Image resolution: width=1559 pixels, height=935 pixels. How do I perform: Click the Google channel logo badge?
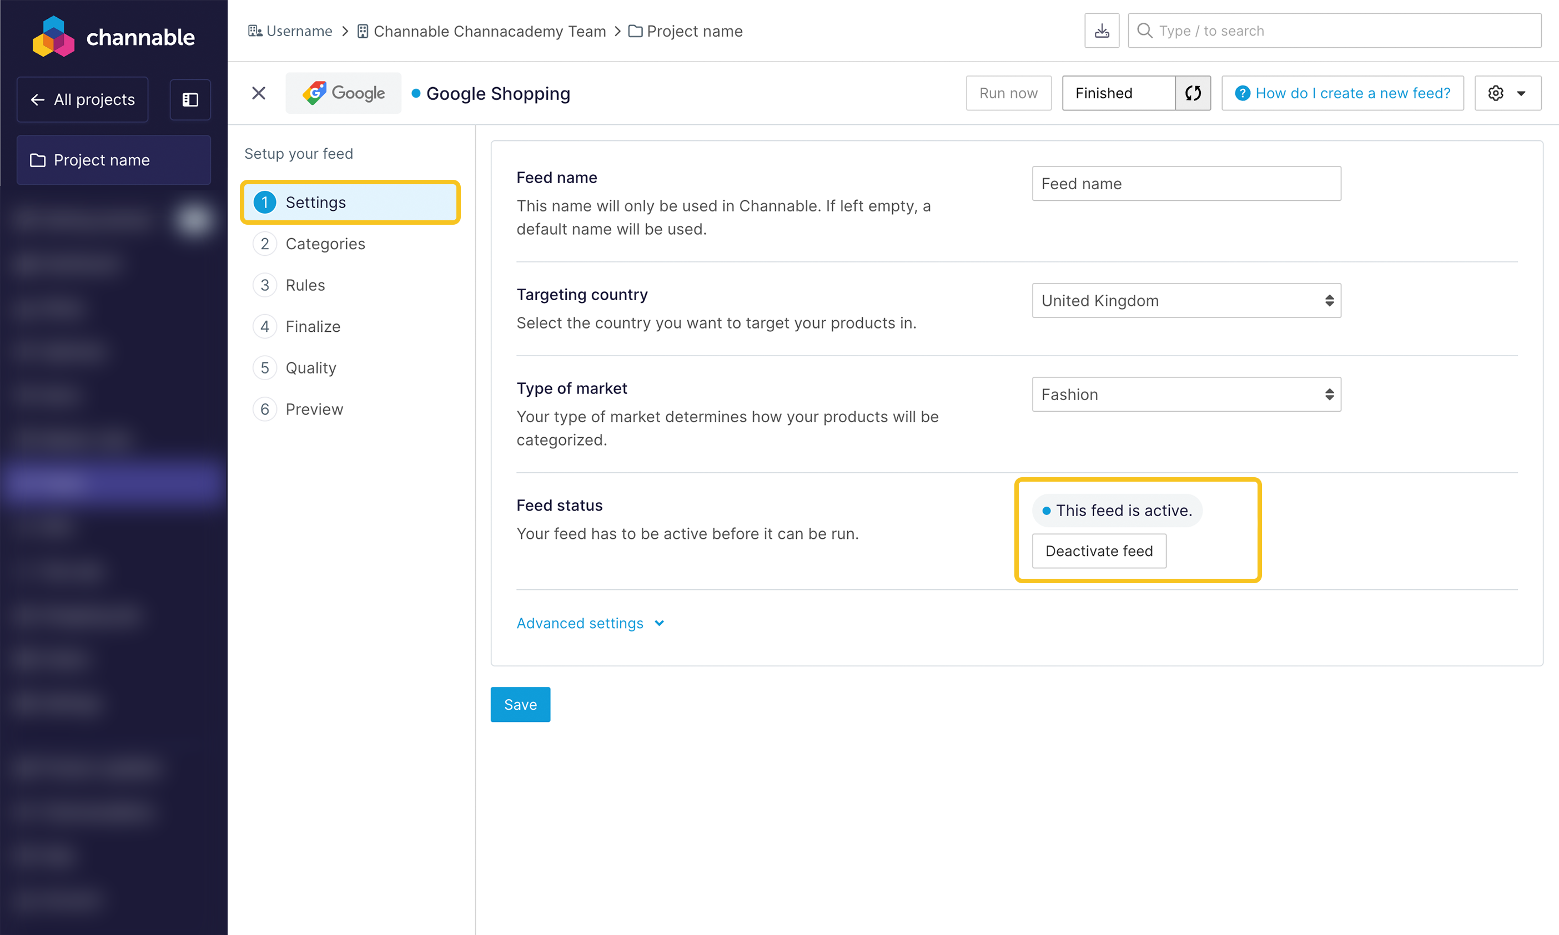point(343,93)
